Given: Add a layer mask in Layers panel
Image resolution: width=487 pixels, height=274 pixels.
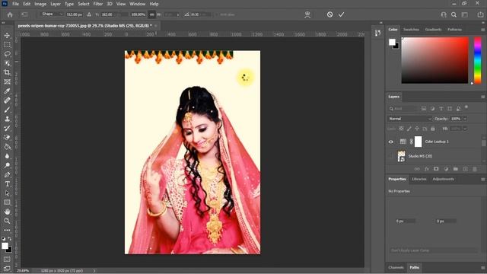Looking at the screenshot, I should point(436,169).
